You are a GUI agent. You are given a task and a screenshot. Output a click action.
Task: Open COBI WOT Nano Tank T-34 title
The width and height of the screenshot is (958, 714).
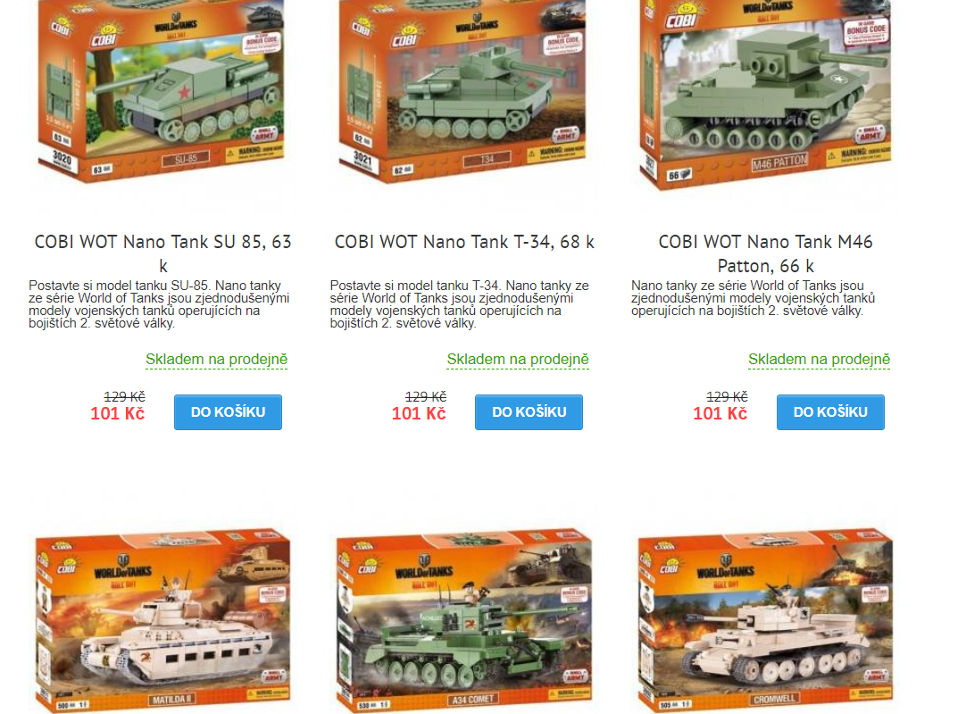tap(464, 242)
